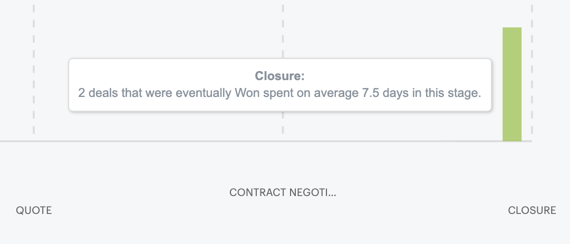Select the CLOSURE stage axis label

point(532,211)
